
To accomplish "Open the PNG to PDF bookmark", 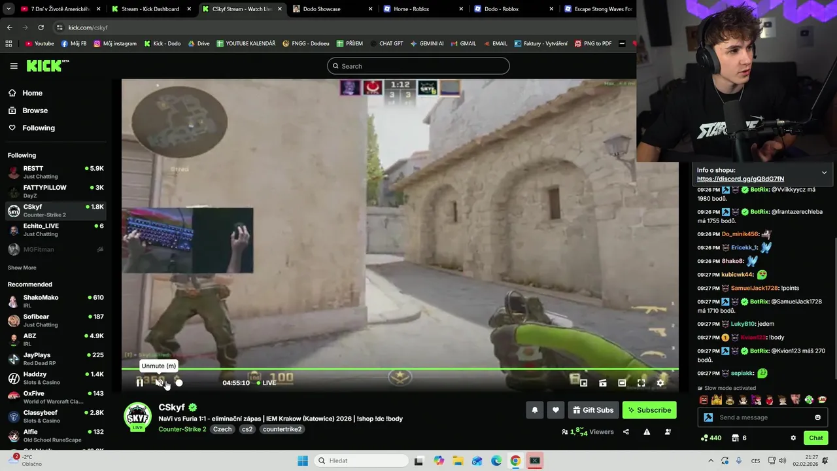I will [x=592, y=44].
